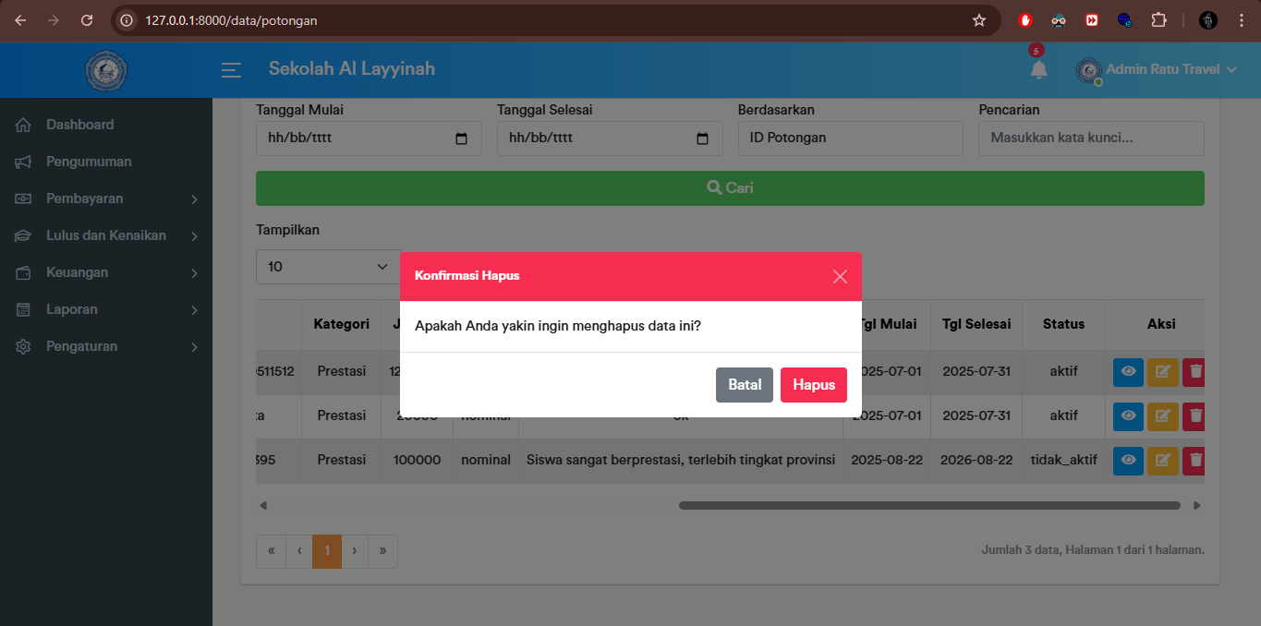Image resolution: width=1261 pixels, height=626 pixels.
Task: Open the Tanggal Mulai date picker icon
Action: click(462, 138)
